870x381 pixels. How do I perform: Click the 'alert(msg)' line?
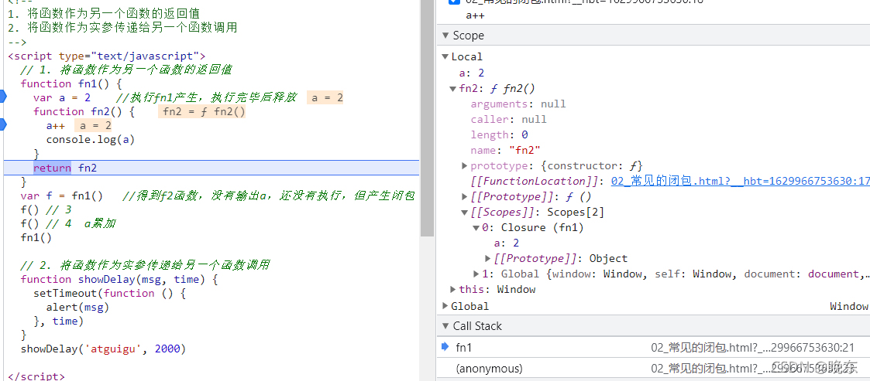pos(77,307)
